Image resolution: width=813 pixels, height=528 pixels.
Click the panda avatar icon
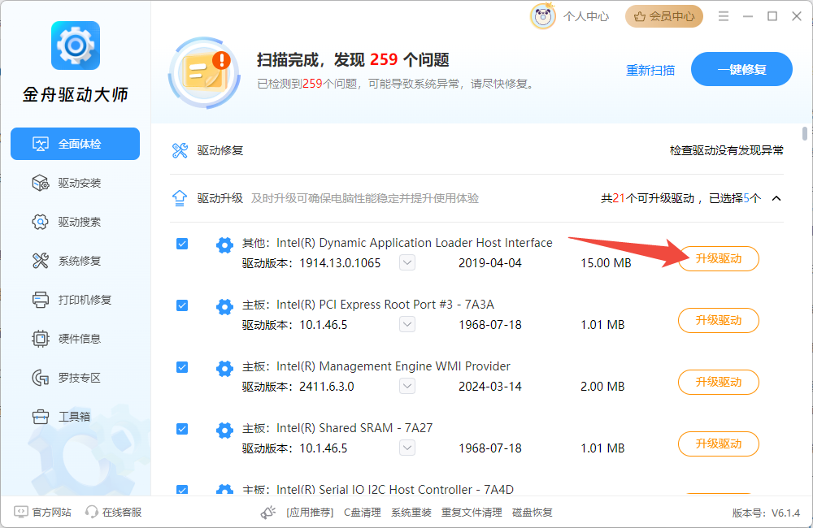coord(543,16)
